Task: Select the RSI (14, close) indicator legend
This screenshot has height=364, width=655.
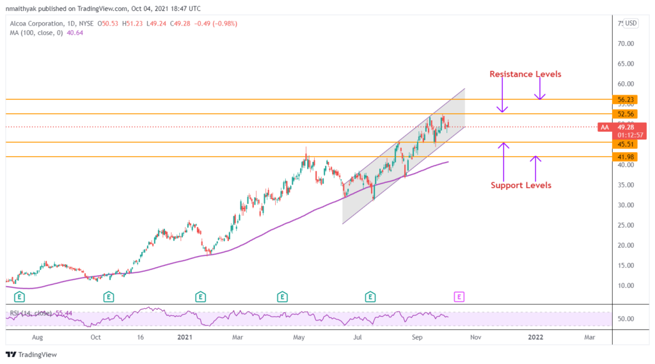Action: 37,313
